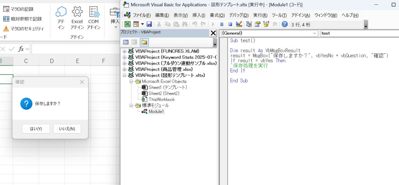This screenshot has width=399, height=185.
Task: Open the ウィンドウ(W) menu
Action: point(326,15)
